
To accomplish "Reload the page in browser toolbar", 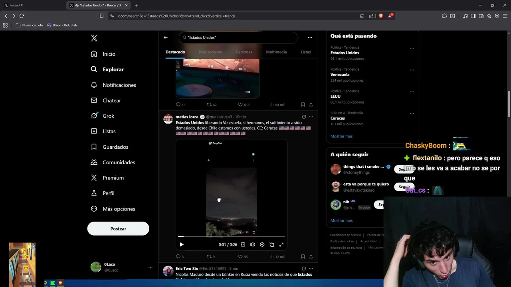I will tap(22, 16).
